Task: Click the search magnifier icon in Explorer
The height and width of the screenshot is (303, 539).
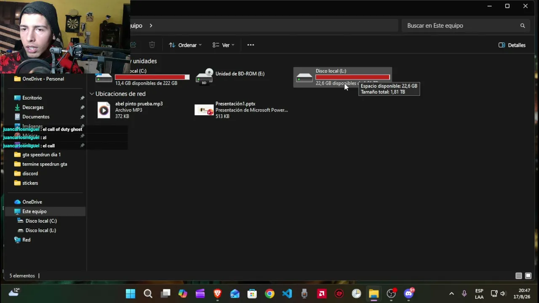Action: tap(523, 26)
